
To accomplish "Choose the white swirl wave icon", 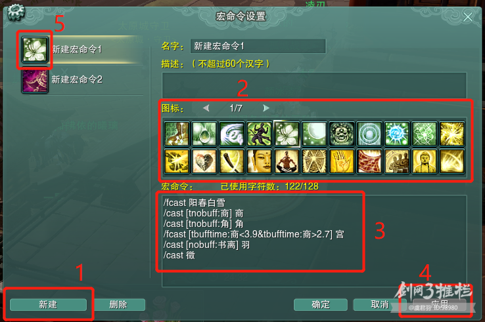I will [x=232, y=133].
